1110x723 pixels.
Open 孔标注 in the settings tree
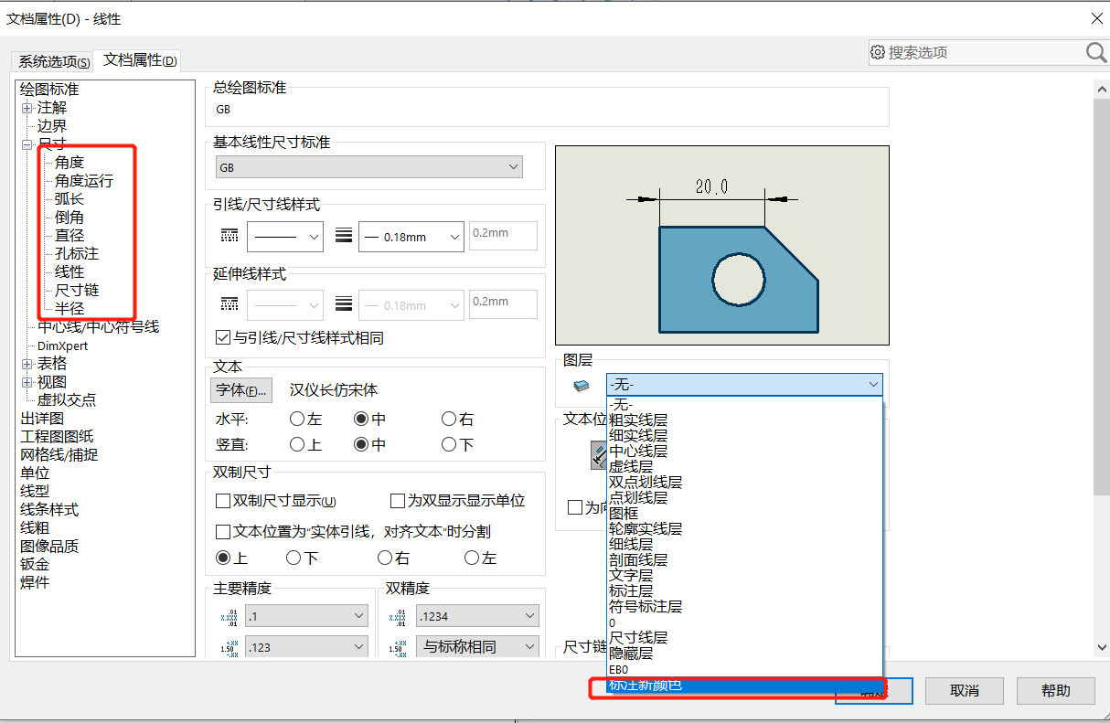click(x=77, y=254)
